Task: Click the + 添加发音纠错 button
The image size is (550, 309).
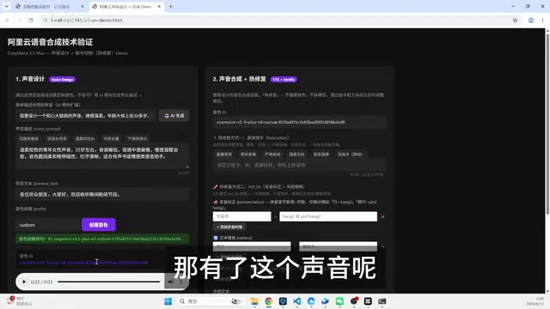Action: [x=229, y=227]
